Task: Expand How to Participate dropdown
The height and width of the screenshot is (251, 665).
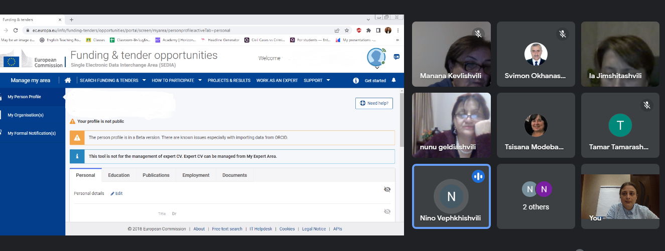Action: 176,80
